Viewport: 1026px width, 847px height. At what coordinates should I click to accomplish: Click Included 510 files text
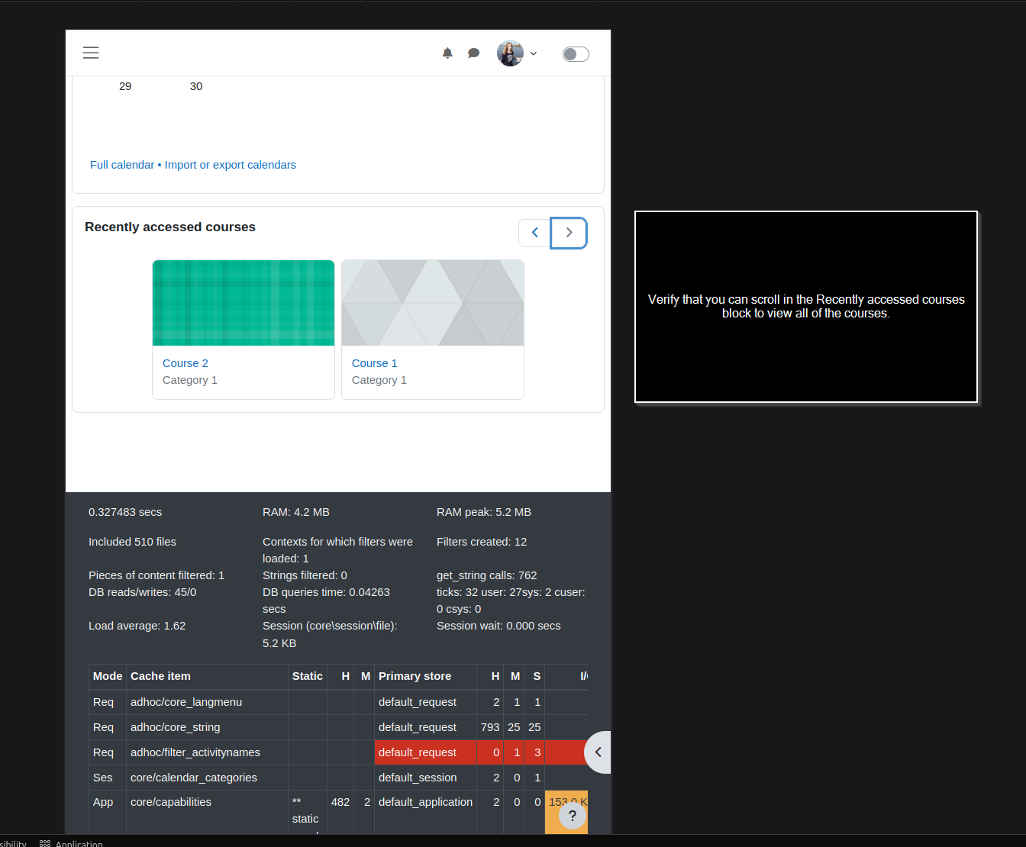pos(132,542)
